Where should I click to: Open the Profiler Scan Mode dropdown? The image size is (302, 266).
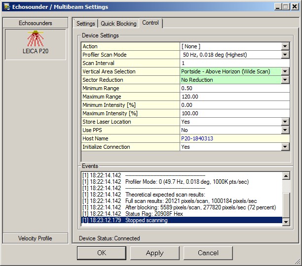285,55
